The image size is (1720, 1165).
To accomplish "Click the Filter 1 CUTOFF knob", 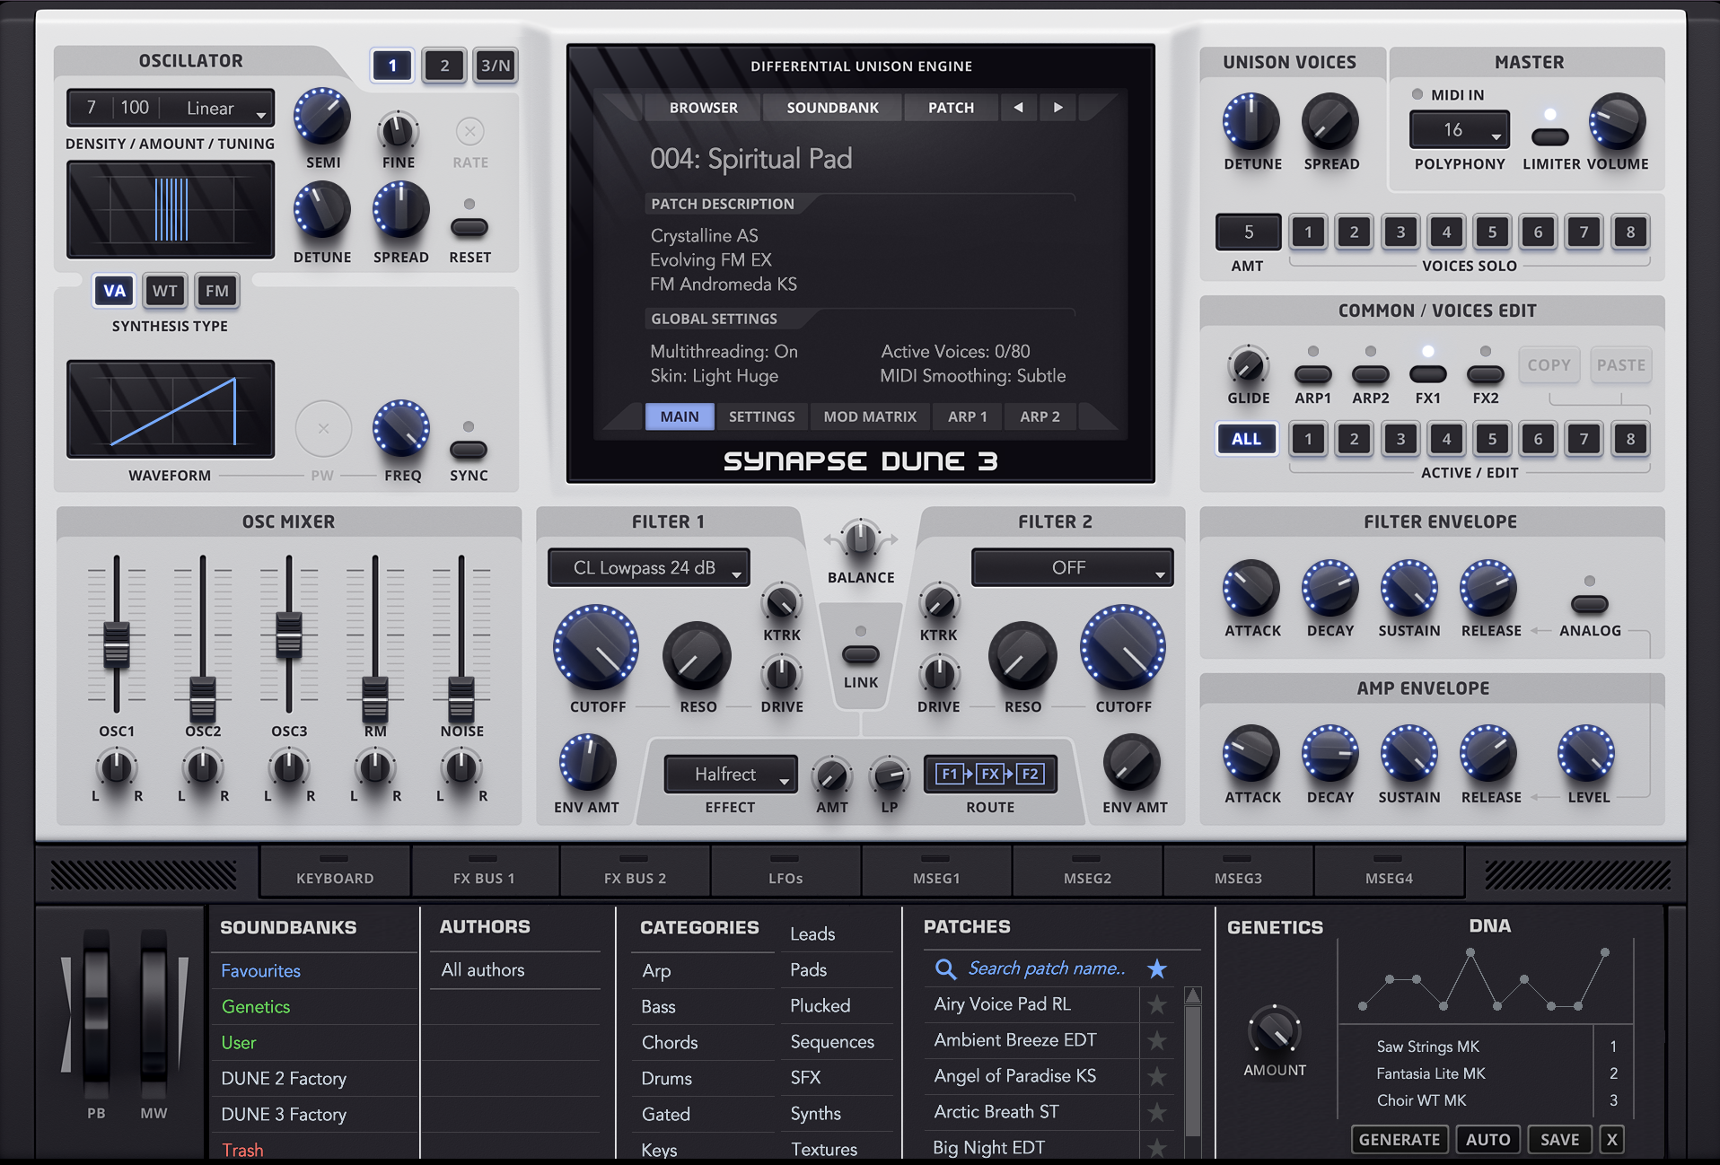I will [596, 648].
